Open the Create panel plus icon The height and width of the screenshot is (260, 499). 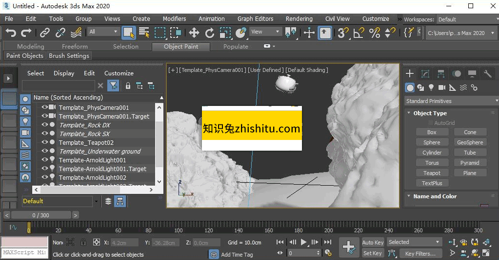click(x=410, y=73)
